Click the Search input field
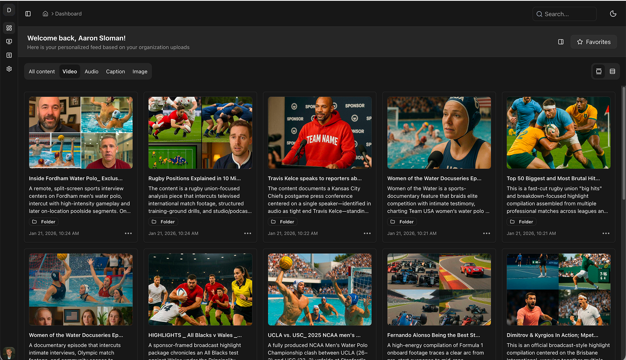 (564, 14)
